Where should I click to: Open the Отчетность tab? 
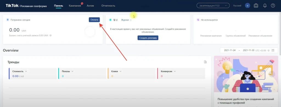[108, 6]
